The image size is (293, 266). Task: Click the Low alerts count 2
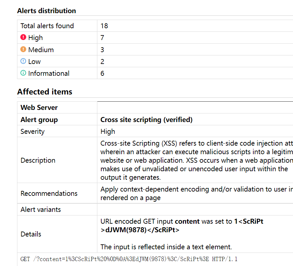[x=102, y=61]
